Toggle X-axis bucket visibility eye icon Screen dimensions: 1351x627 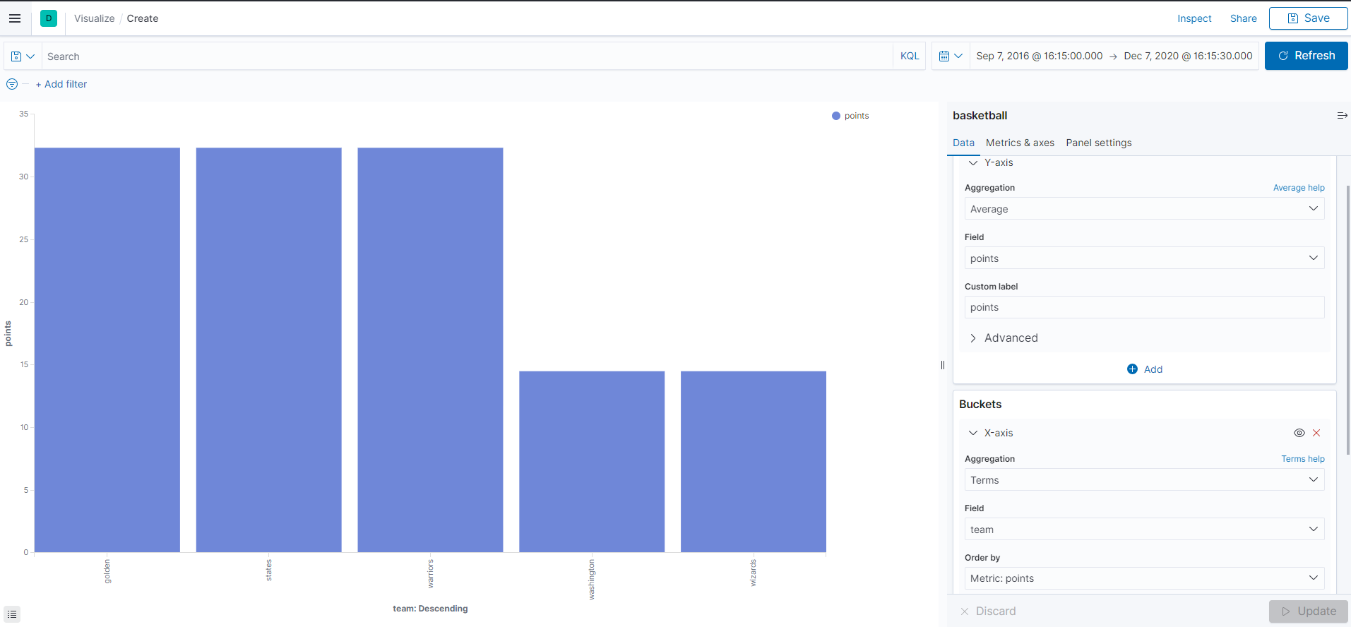(x=1299, y=433)
